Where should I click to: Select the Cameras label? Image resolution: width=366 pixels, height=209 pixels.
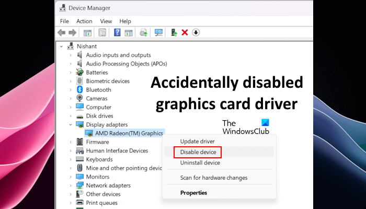[x=97, y=98]
